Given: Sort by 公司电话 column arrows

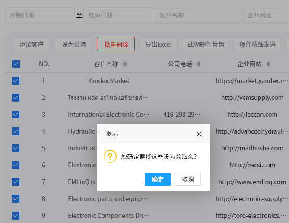Looking at the screenshot, I should coord(199,64).
